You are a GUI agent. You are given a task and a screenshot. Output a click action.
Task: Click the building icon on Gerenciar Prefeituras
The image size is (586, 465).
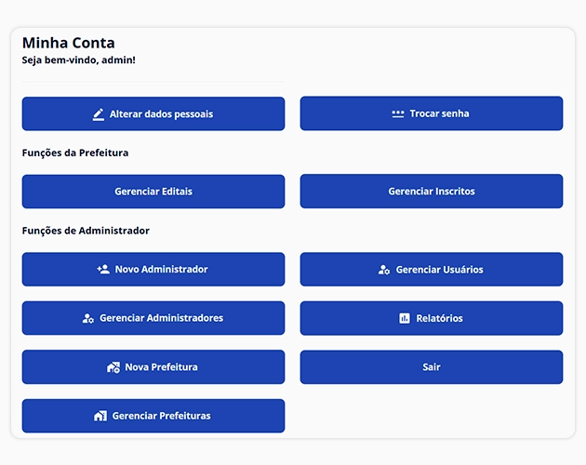click(x=100, y=416)
